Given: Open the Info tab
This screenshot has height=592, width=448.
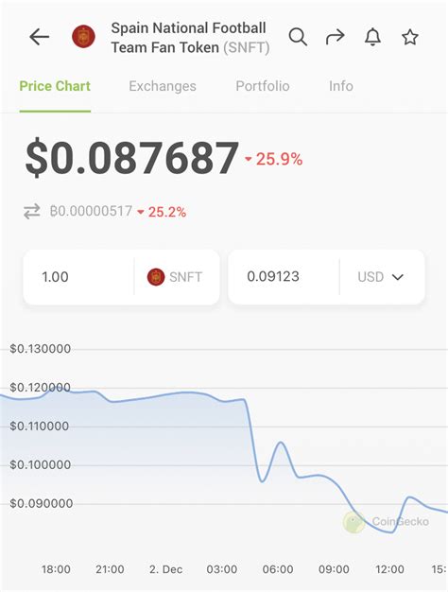Looking at the screenshot, I should tap(341, 86).
